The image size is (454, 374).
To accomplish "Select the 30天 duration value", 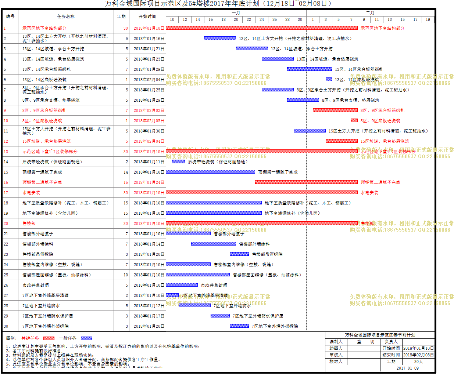I will (419, 362).
